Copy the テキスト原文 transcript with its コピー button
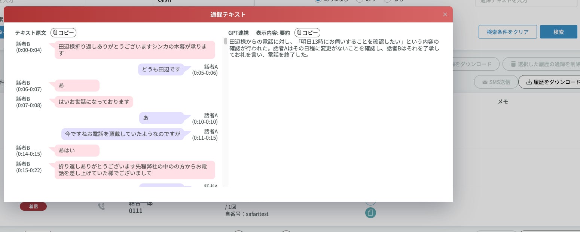 [x=63, y=33]
